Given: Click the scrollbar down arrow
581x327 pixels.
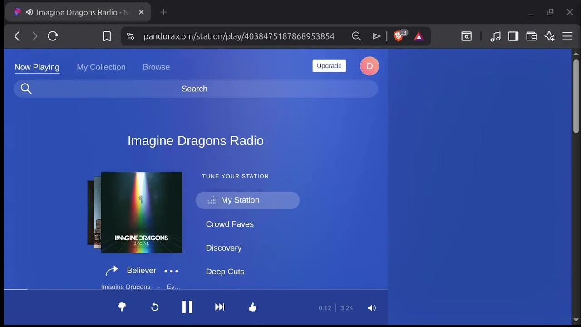Looking at the screenshot, I should click(x=576, y=320).
